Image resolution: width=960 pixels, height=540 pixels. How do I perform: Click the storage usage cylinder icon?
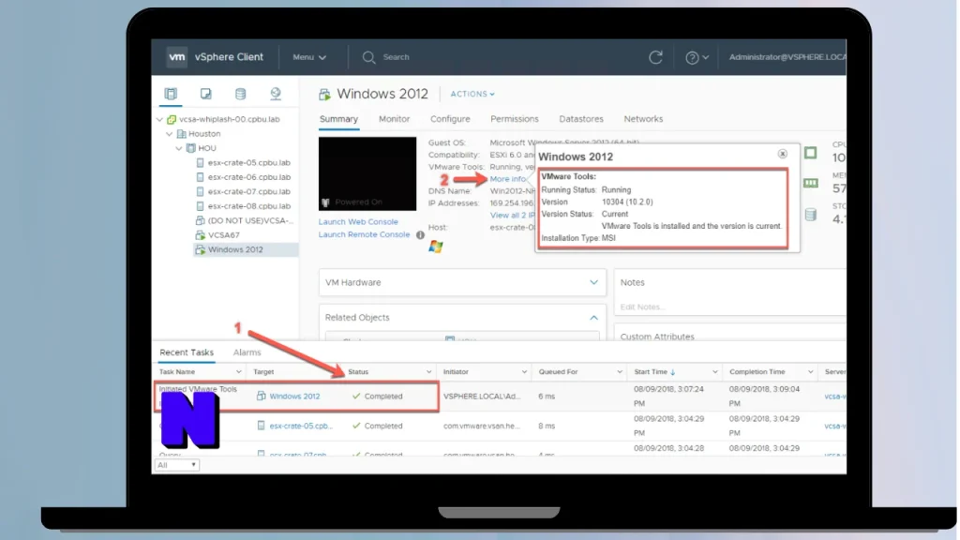click(811, 215)
